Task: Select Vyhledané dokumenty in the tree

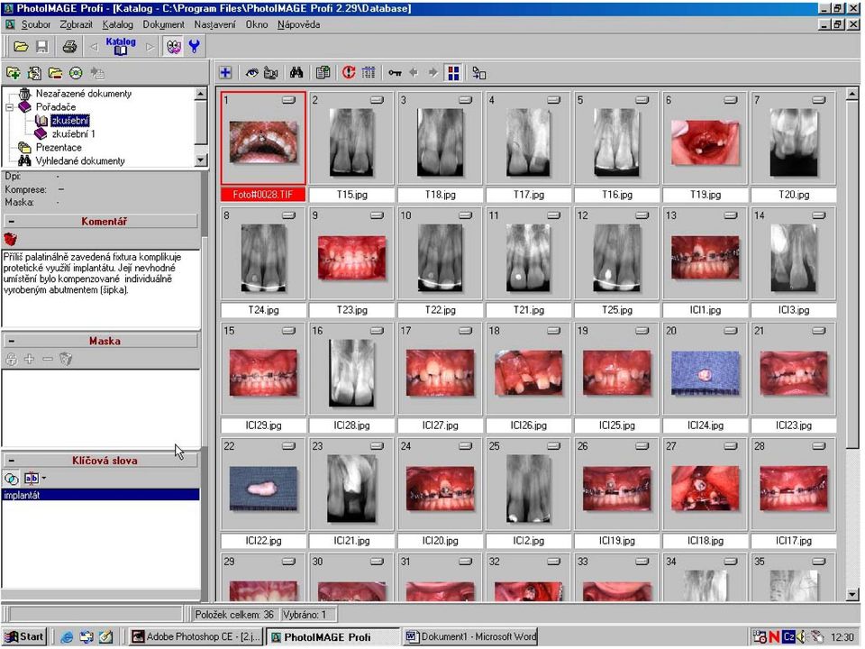Action: (80, 161)
